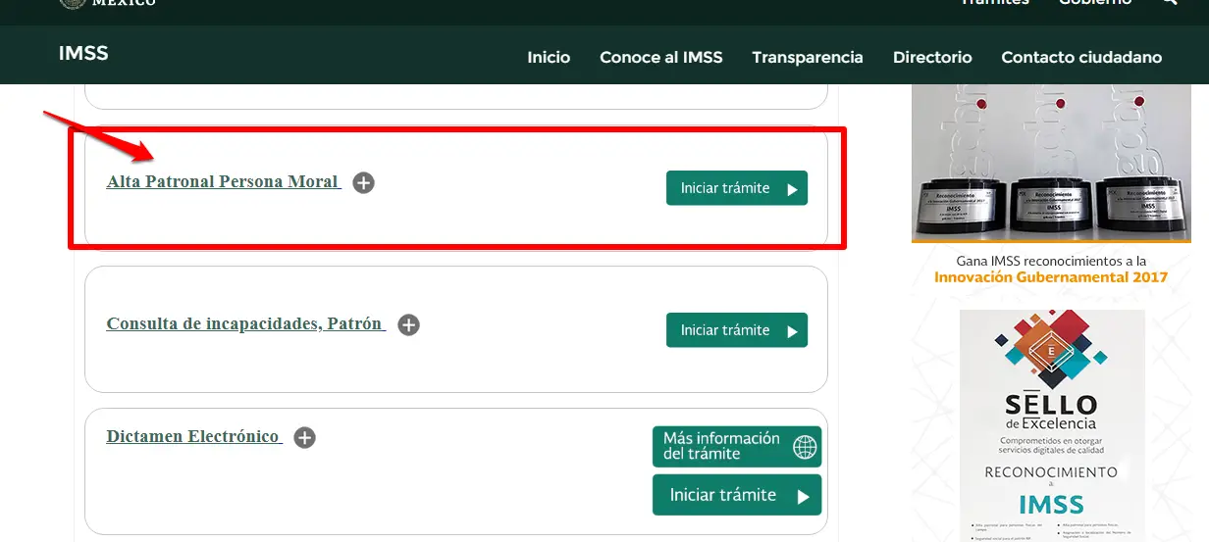Open Conoce al IMSS menu item
The height and width of the screenshot is (542, 1209).
tap(661, 57)
